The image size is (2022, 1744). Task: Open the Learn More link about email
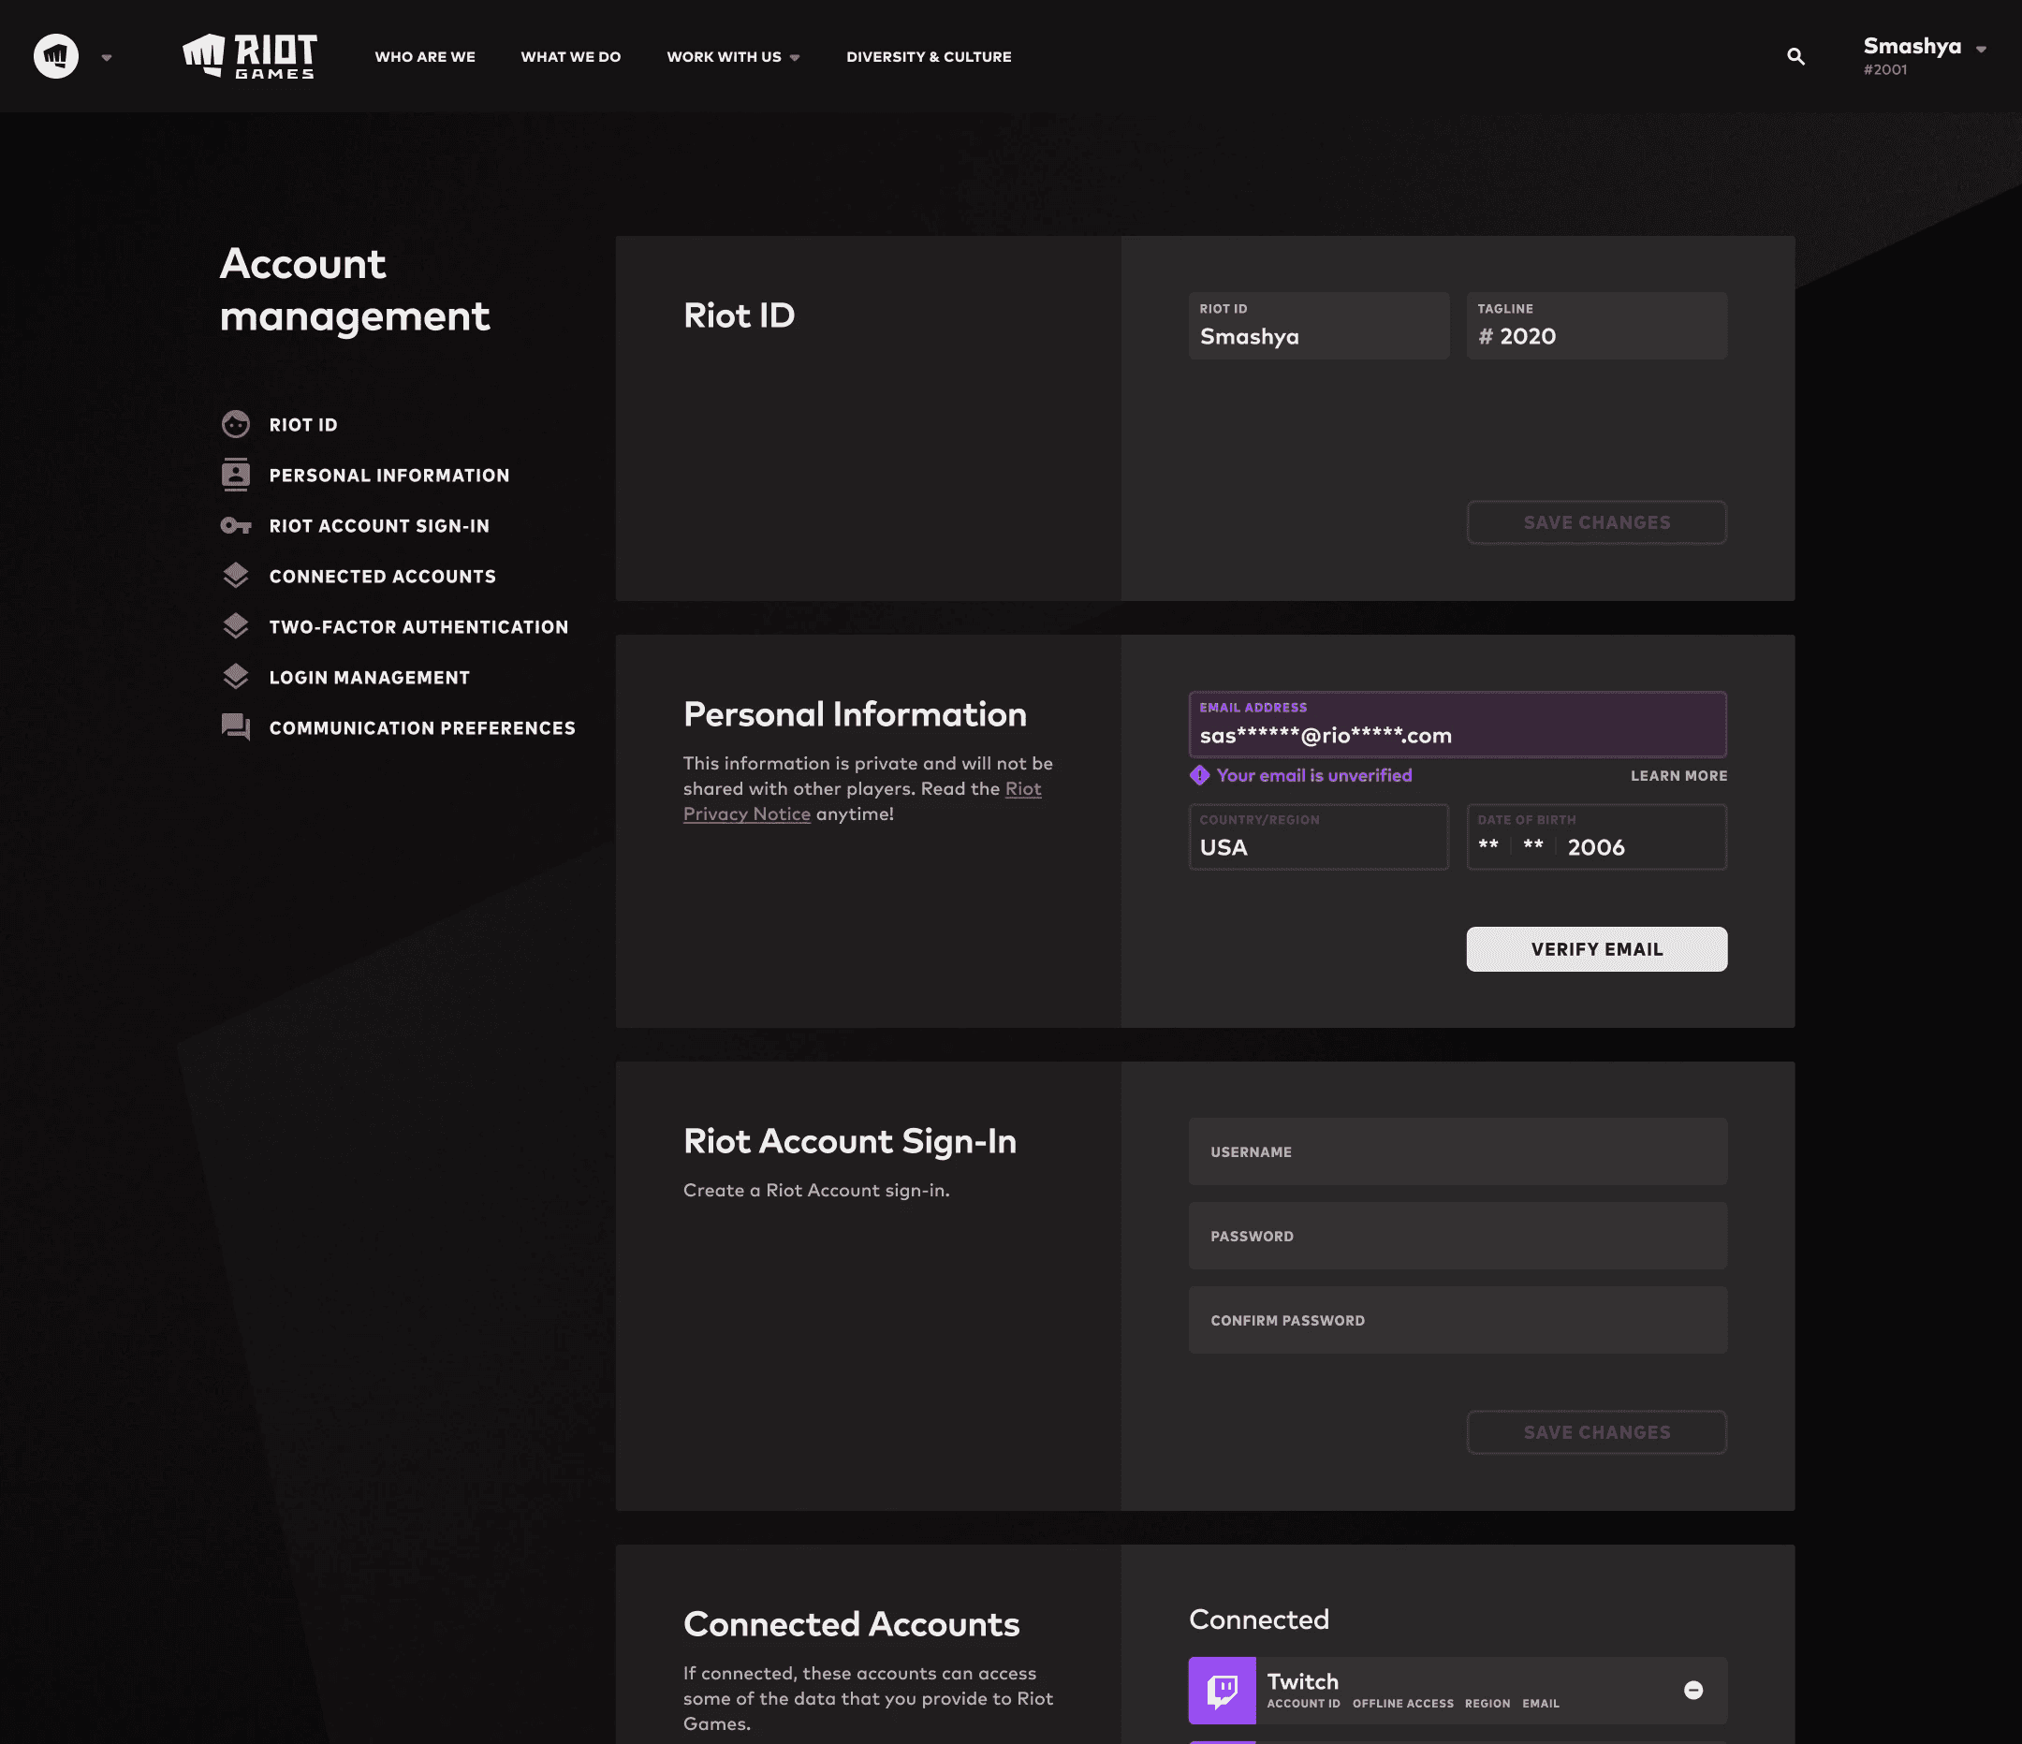[1678, 776]
